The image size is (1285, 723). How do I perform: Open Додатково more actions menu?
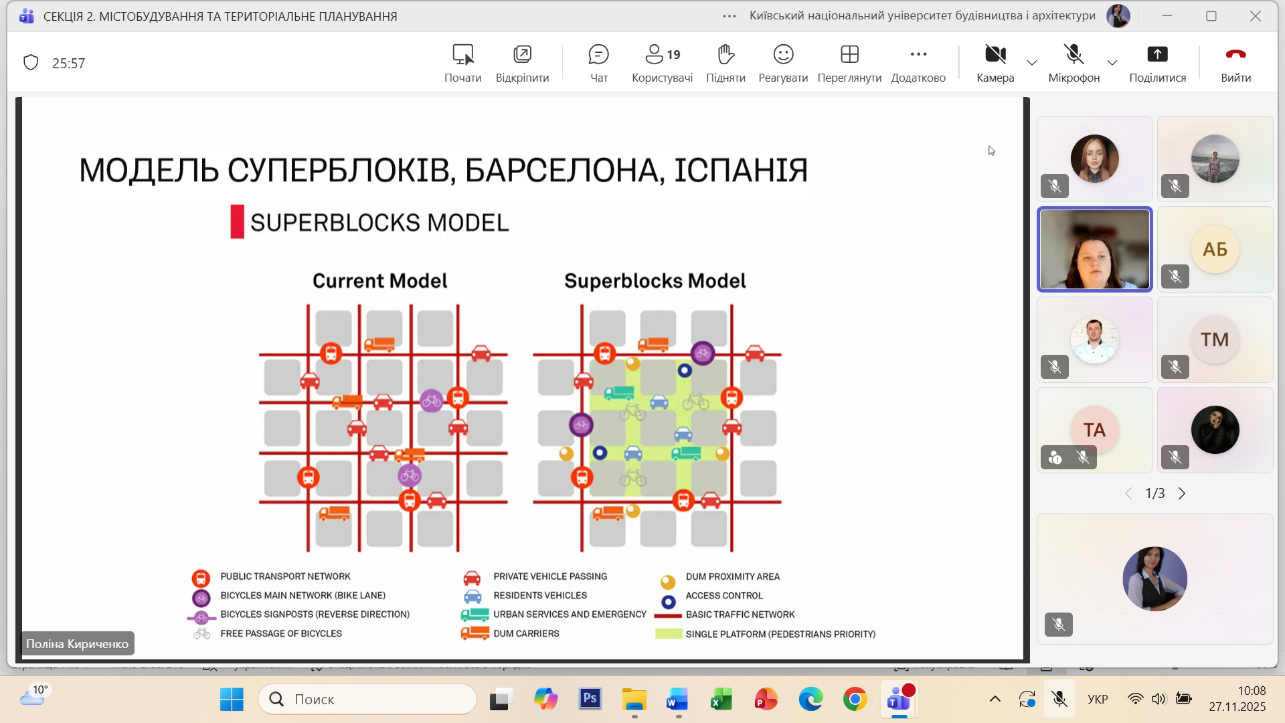click(x=918, y=63)
